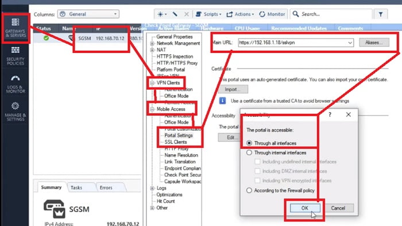Image resolution: width=402 pixels, height=226 pixels.
Task: Check Including VPN encrypted interfaces
Action: coord(257,181)
